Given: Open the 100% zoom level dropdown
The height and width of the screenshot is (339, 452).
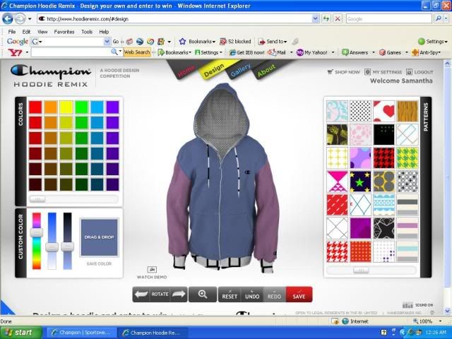Looking at the screenshot, I should tap(440, 321).
